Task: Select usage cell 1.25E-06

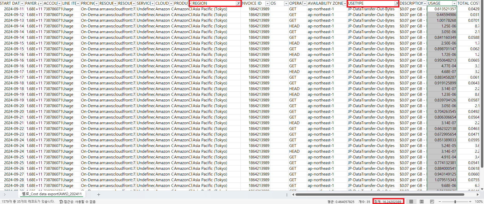Action: point(442,26)
